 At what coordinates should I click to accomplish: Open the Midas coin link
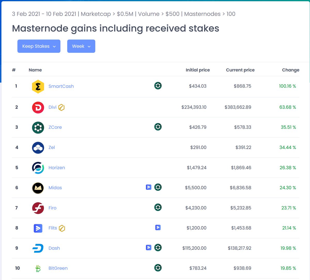point(55,188)
